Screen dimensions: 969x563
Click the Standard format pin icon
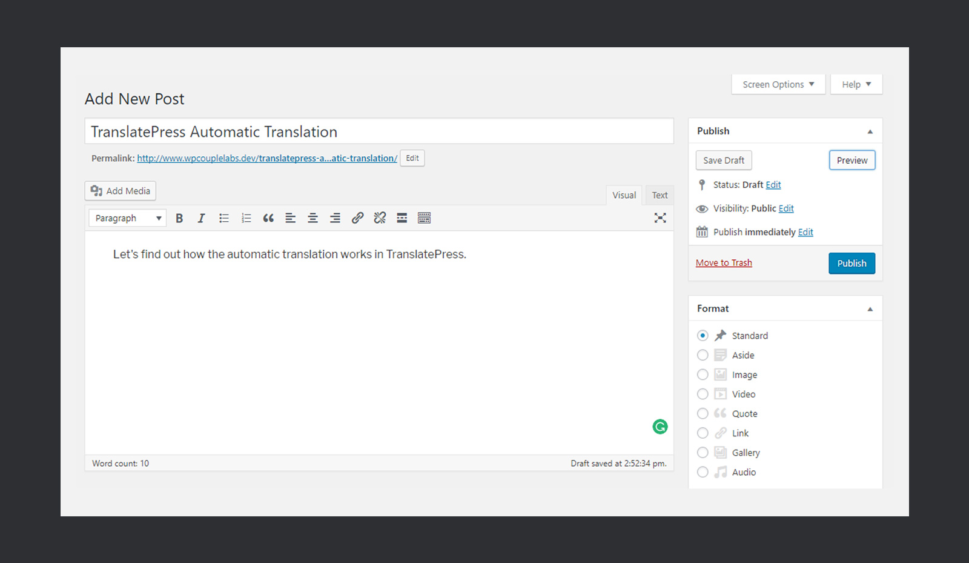coord(720,335)
